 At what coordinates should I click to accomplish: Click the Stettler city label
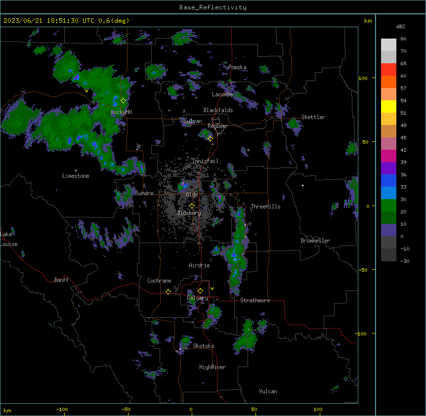pyautogui.click(x=313, y=117)
